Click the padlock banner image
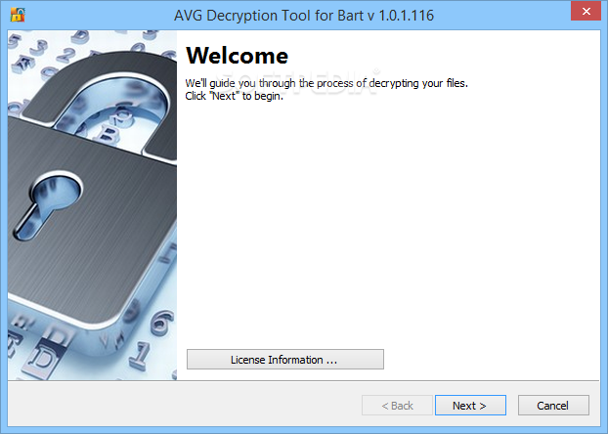This screenshot has width=608, height=434. 92,205
